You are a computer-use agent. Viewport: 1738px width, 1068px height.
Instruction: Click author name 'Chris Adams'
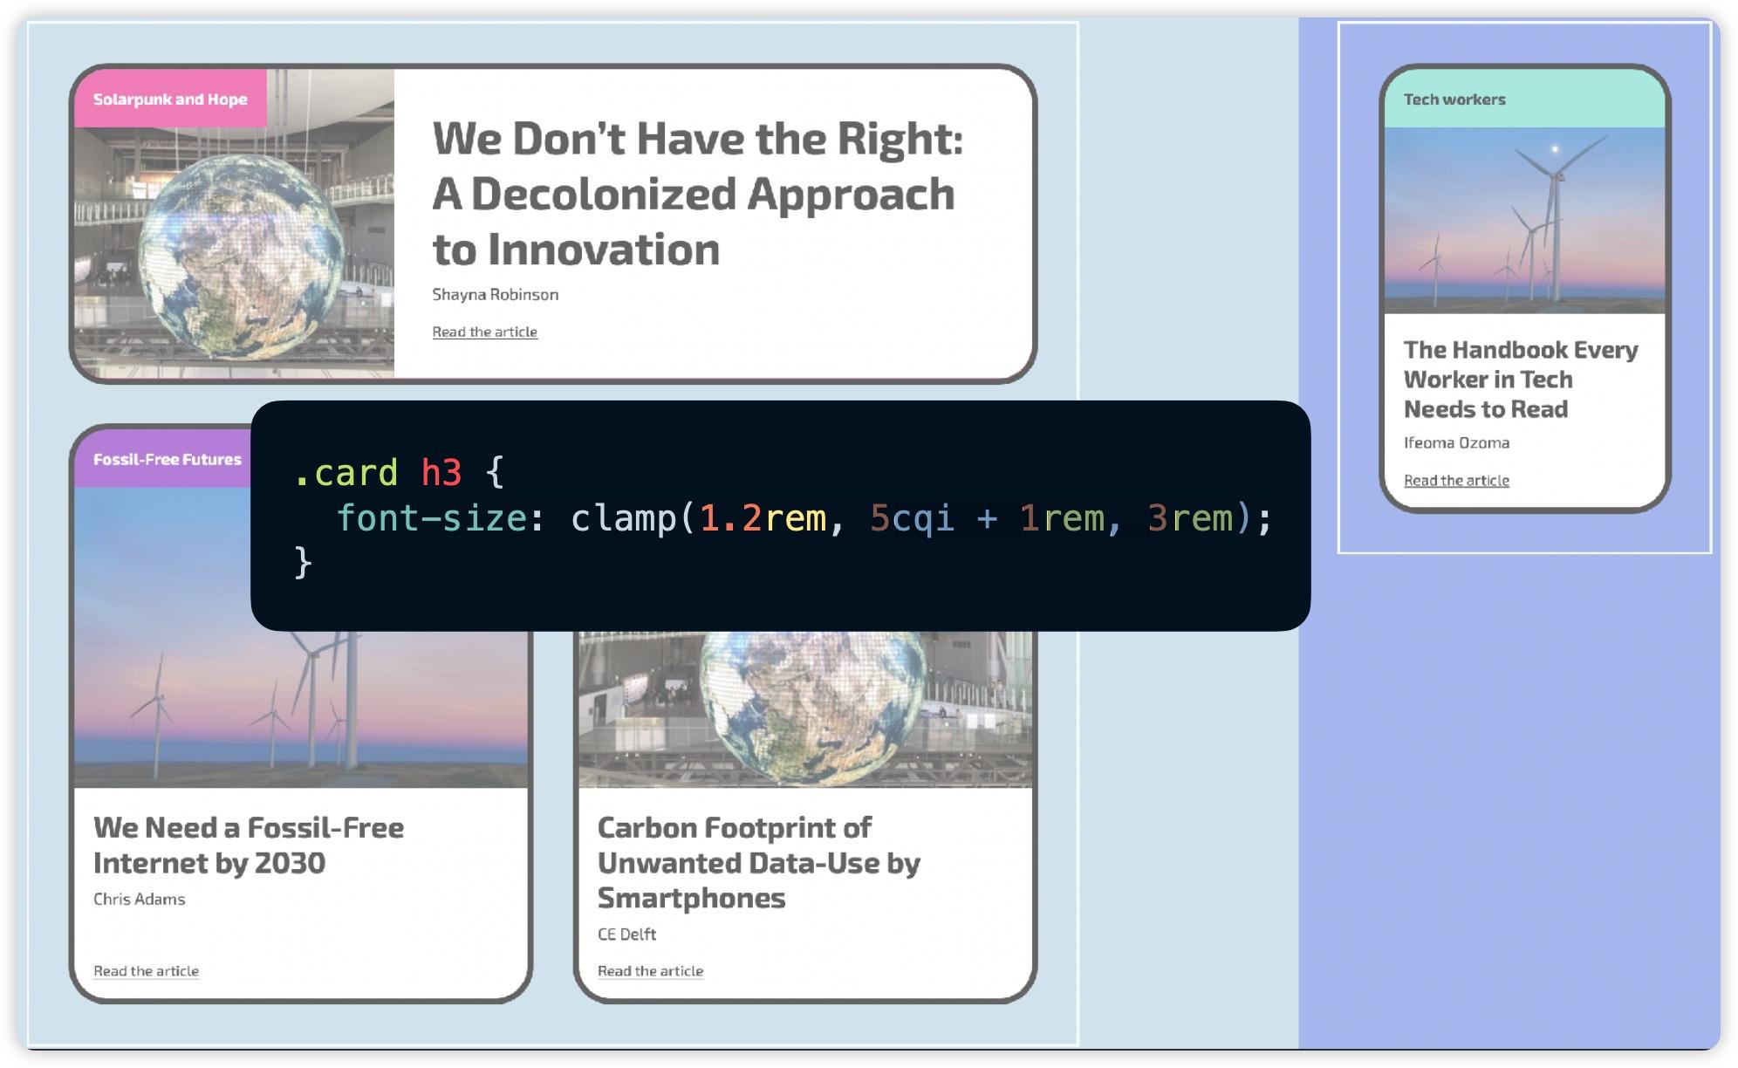(x=139, y=899)
